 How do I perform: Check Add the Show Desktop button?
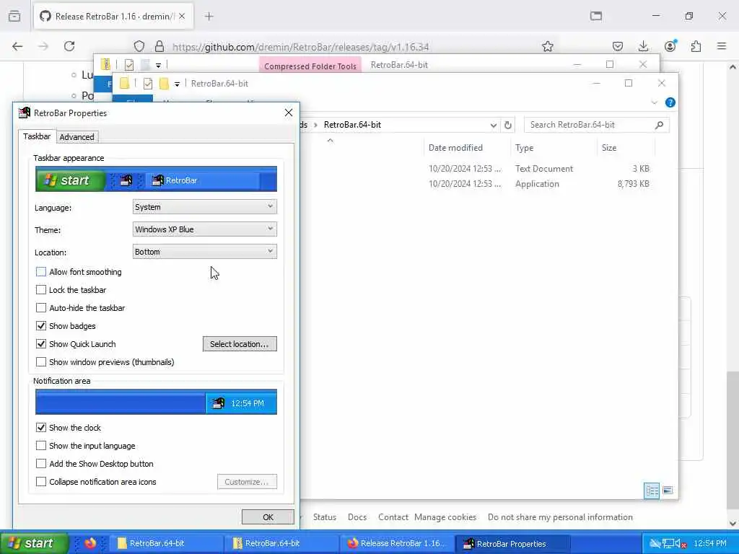pos(41,464)
